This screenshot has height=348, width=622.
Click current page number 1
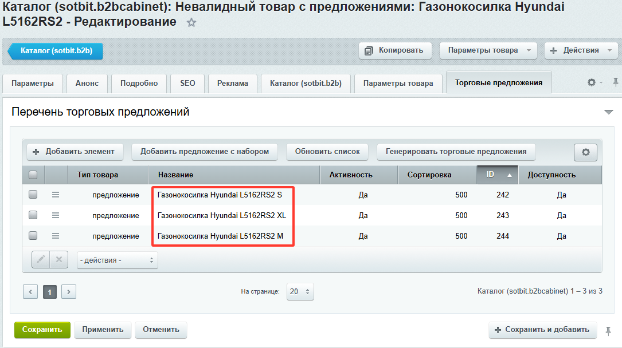(49, 292)
